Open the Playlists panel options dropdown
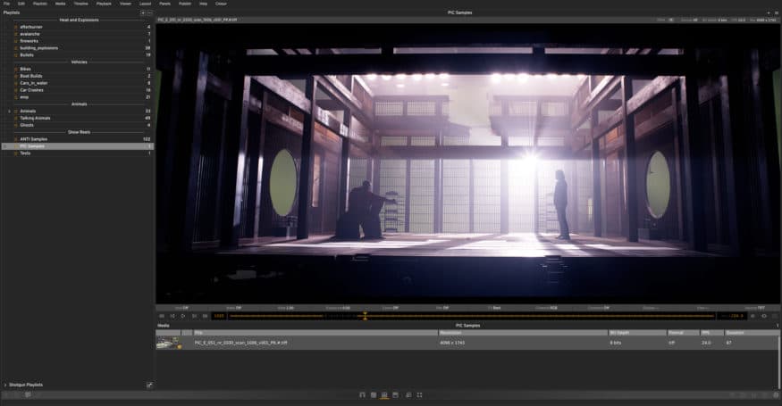Image resolution: width=782 pixels, height=406 pixels. (149, 12)
